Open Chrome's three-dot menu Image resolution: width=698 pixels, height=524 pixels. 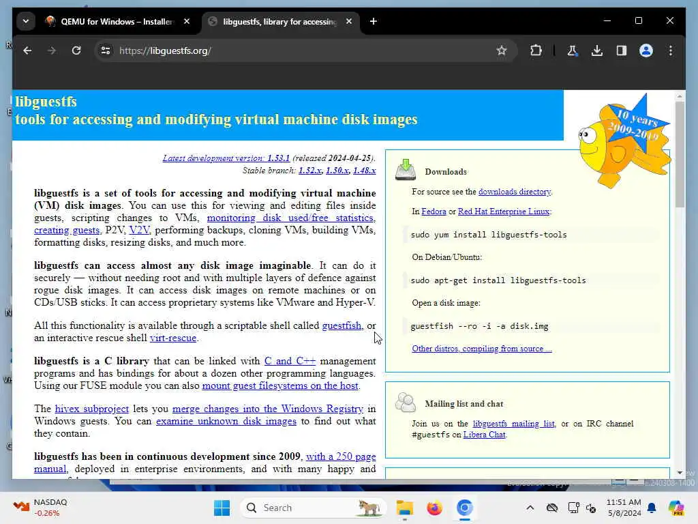(671, 50)
